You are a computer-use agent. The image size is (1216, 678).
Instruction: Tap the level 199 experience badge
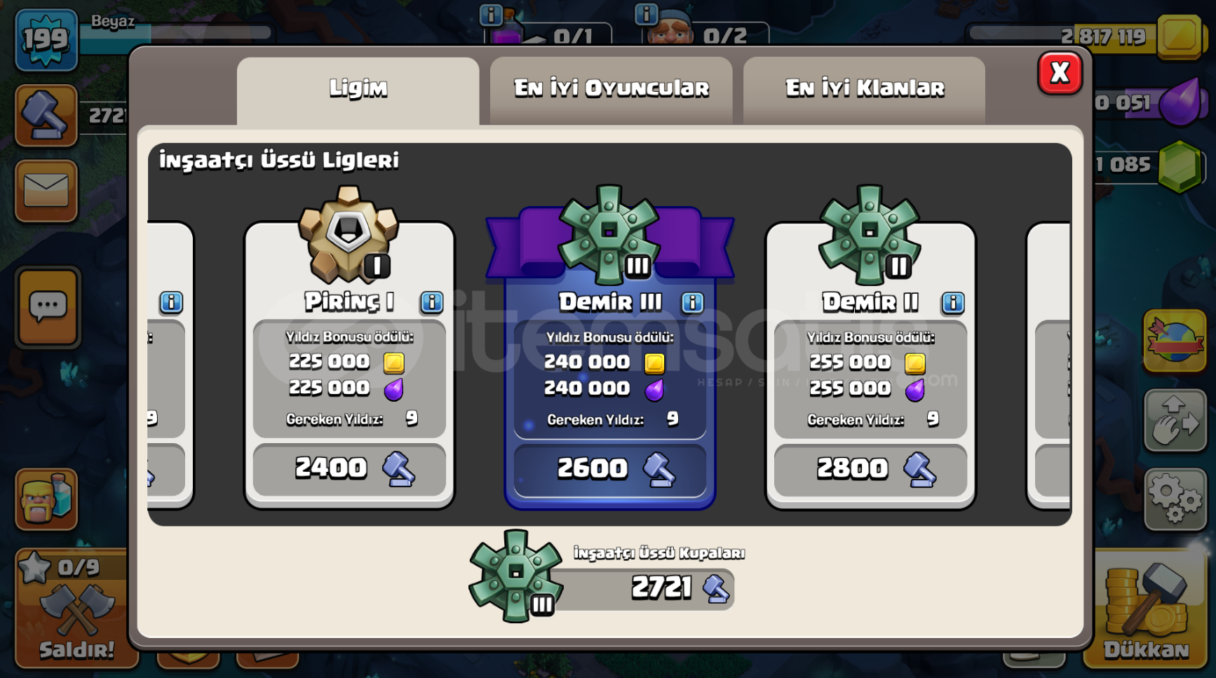(46, 40)
